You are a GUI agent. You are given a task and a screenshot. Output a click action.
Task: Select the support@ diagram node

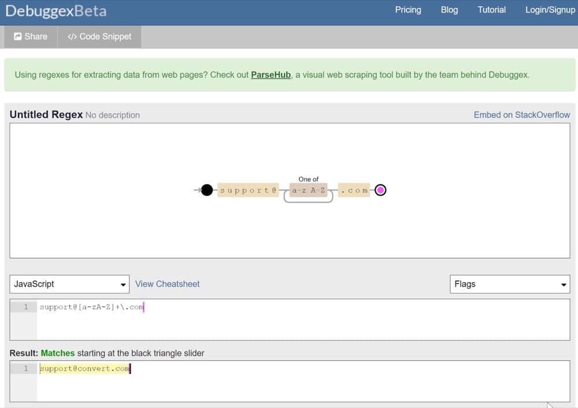point(248,190)
